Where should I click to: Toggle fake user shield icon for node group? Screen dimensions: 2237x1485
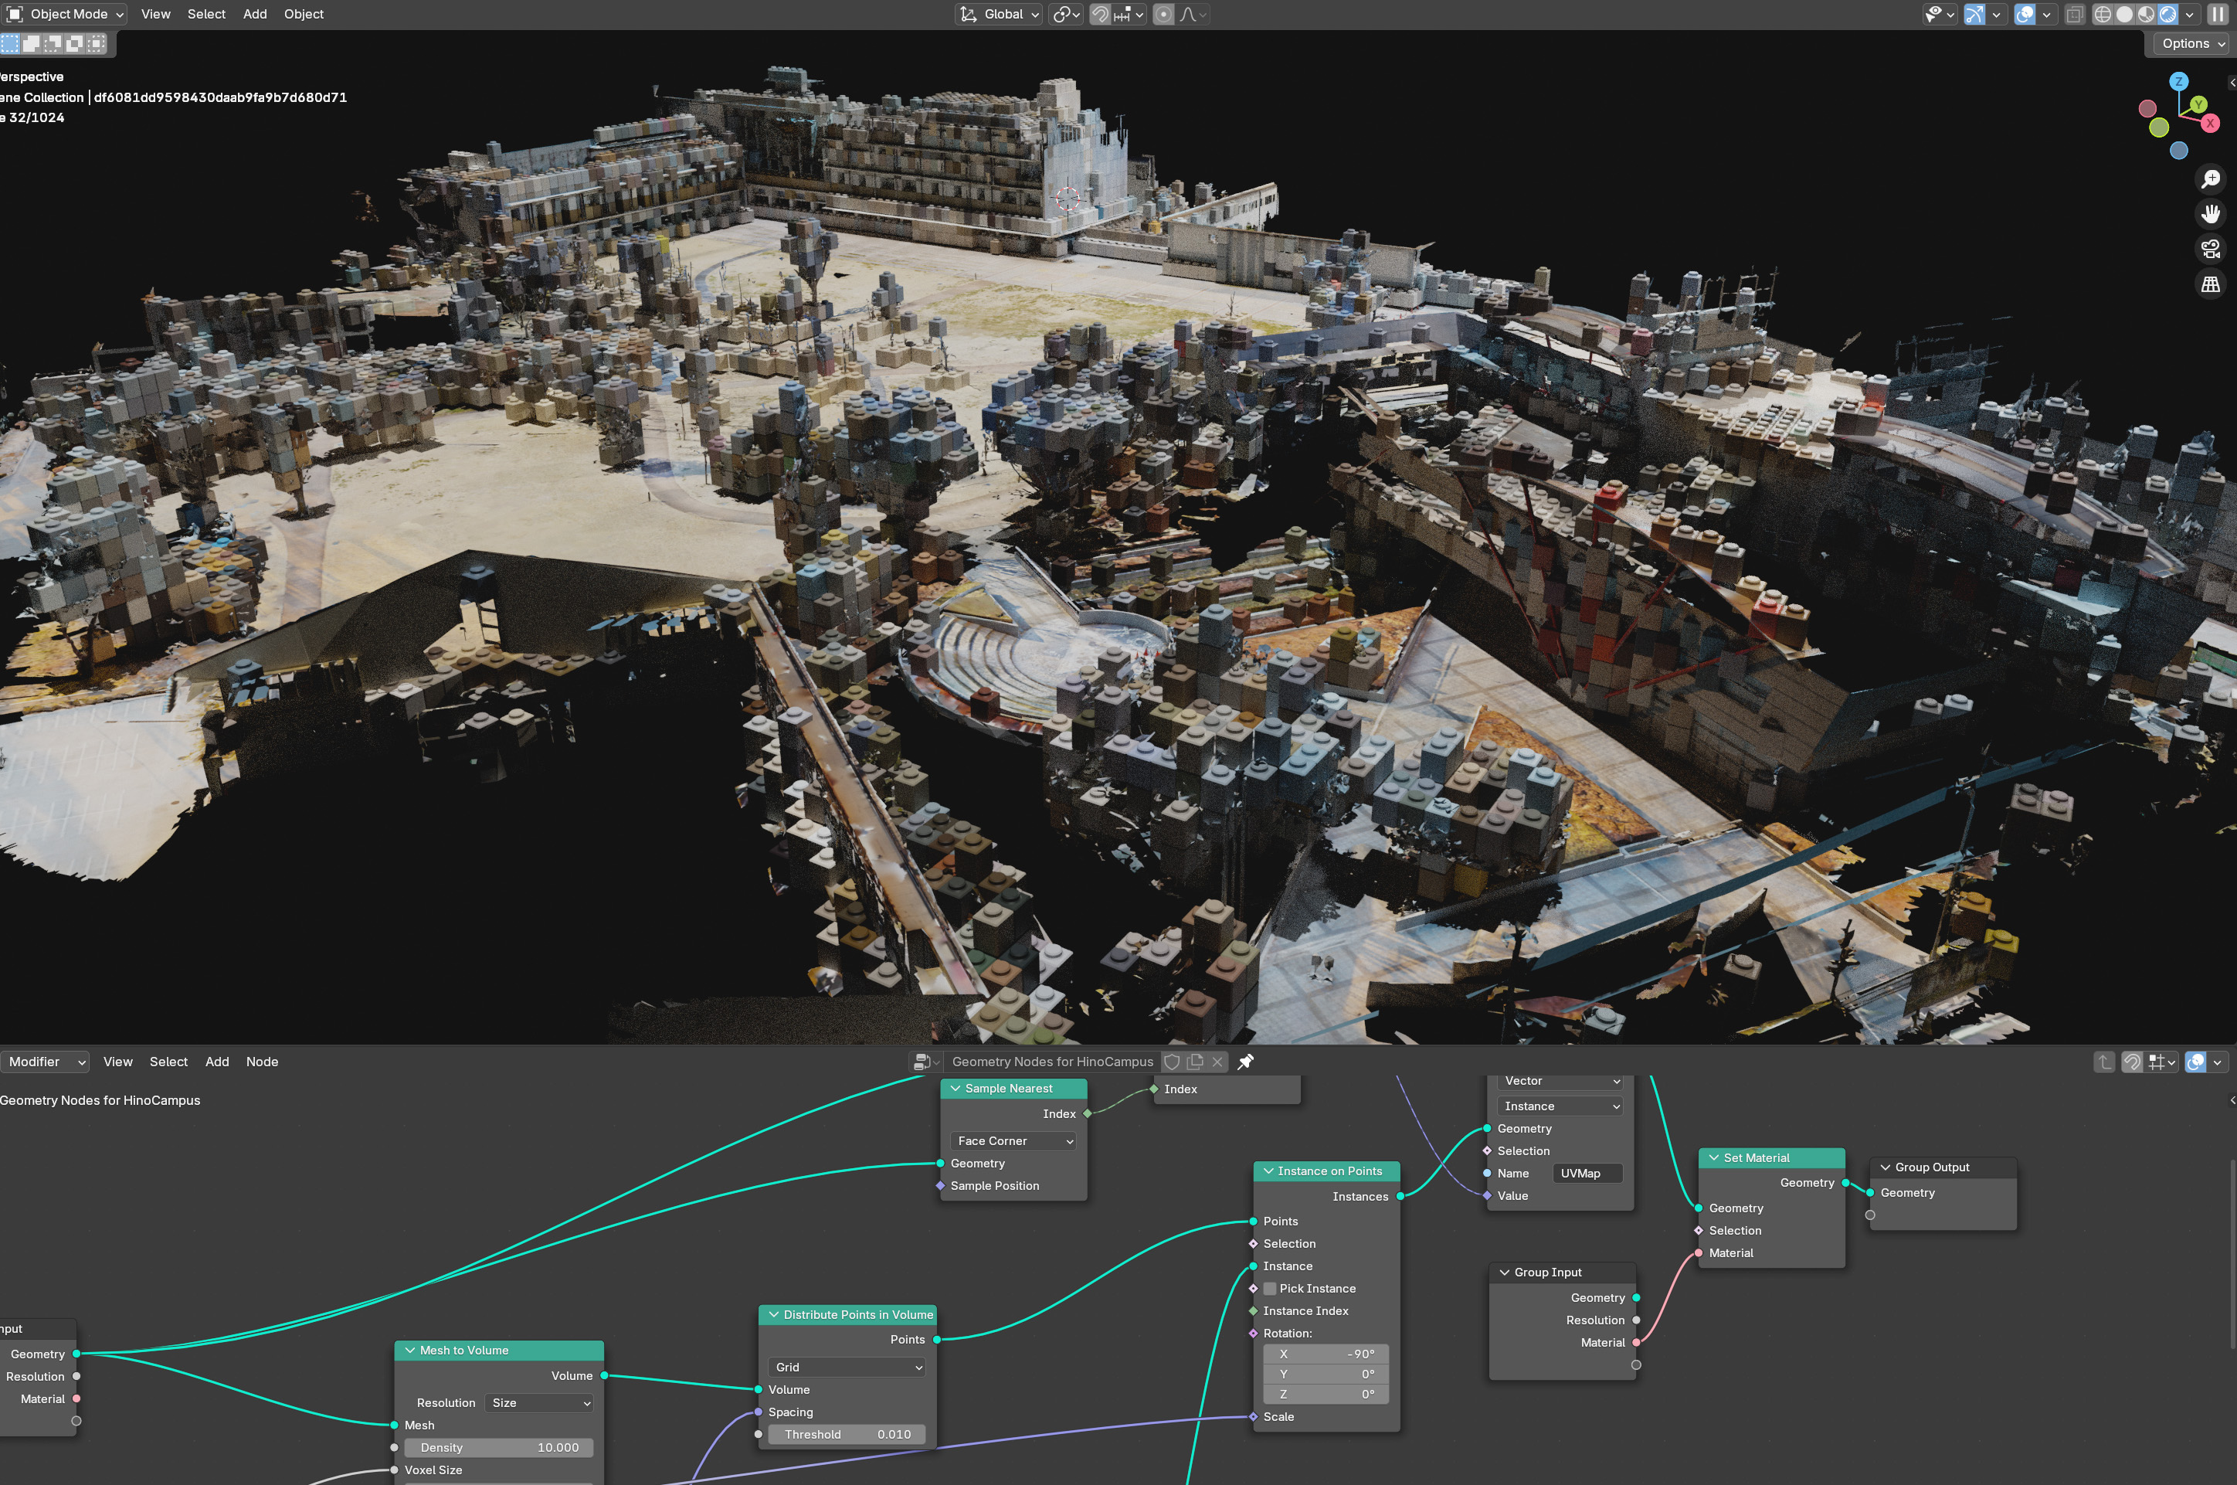pos(1172,1062)
